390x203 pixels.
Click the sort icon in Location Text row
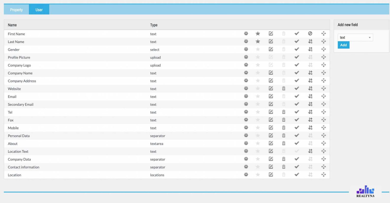(310, 151)
